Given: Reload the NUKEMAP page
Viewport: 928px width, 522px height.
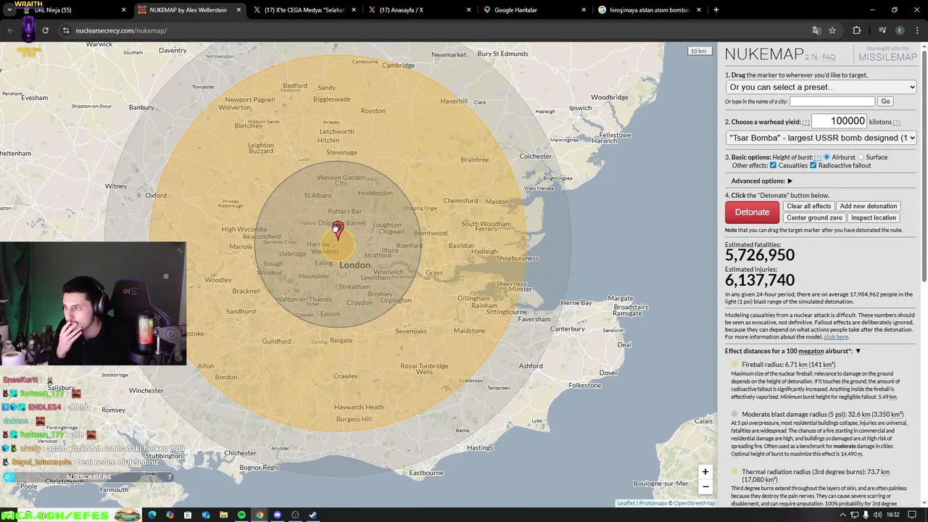Looking at the screenshot, I should point(45,30).
